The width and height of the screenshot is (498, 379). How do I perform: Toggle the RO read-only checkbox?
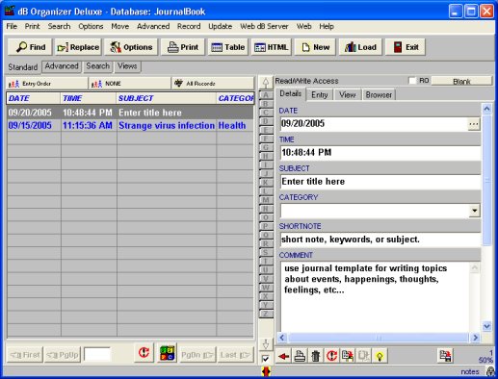click(412, 81)
